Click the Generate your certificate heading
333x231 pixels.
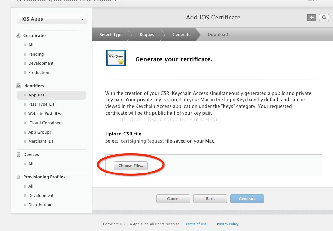tap(174, 59)
